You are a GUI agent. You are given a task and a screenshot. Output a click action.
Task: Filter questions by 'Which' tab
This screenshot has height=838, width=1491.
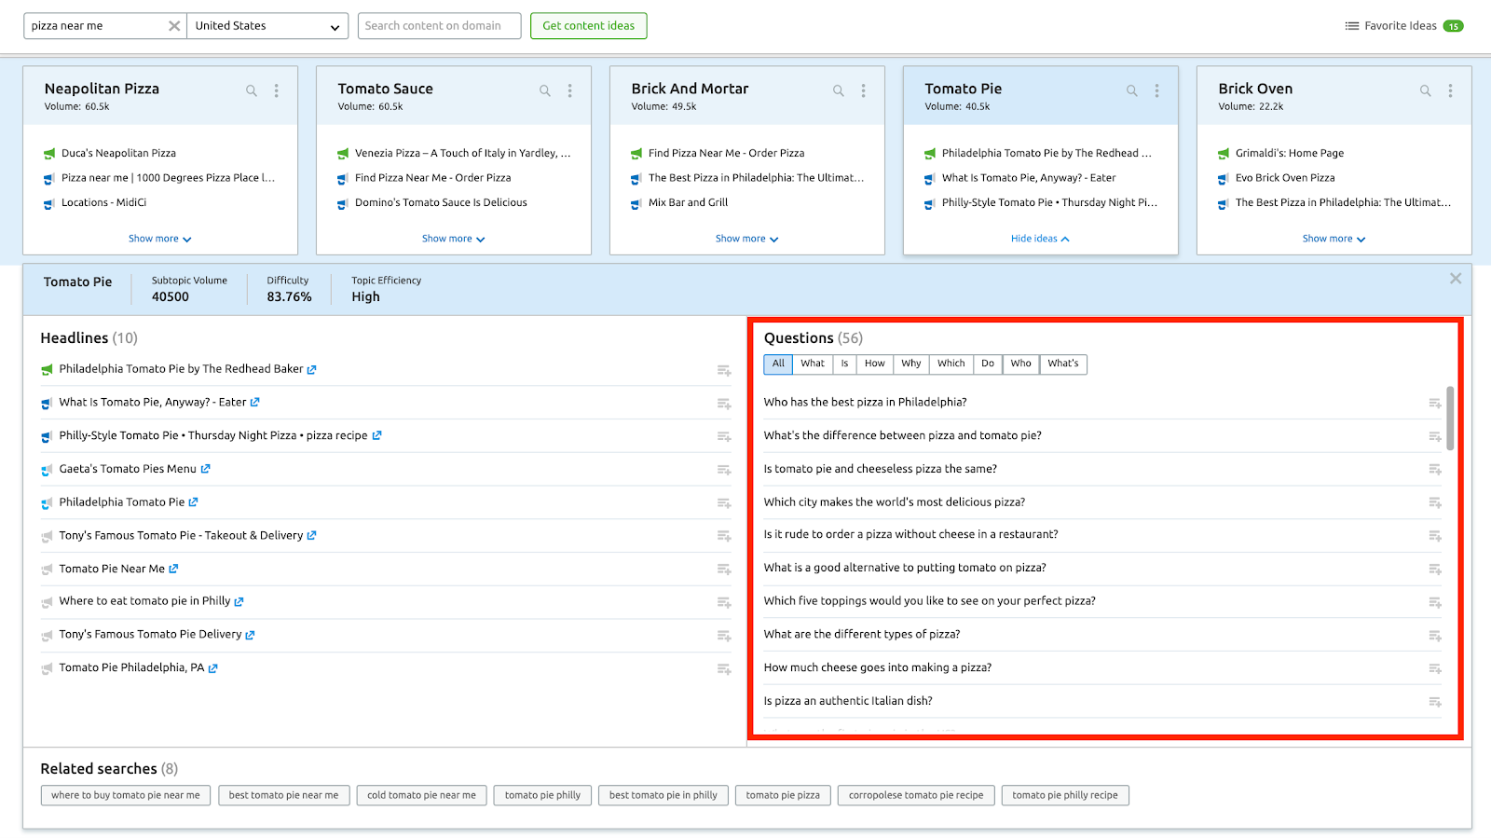pyautogui.click(x=951, y=364)
